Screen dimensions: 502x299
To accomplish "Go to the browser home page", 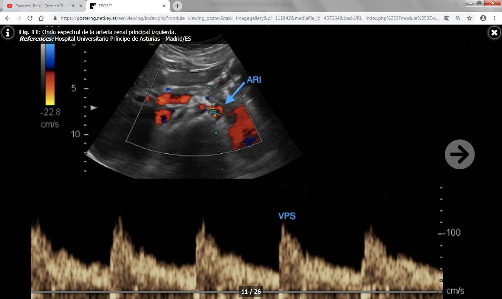I will 41,18.
